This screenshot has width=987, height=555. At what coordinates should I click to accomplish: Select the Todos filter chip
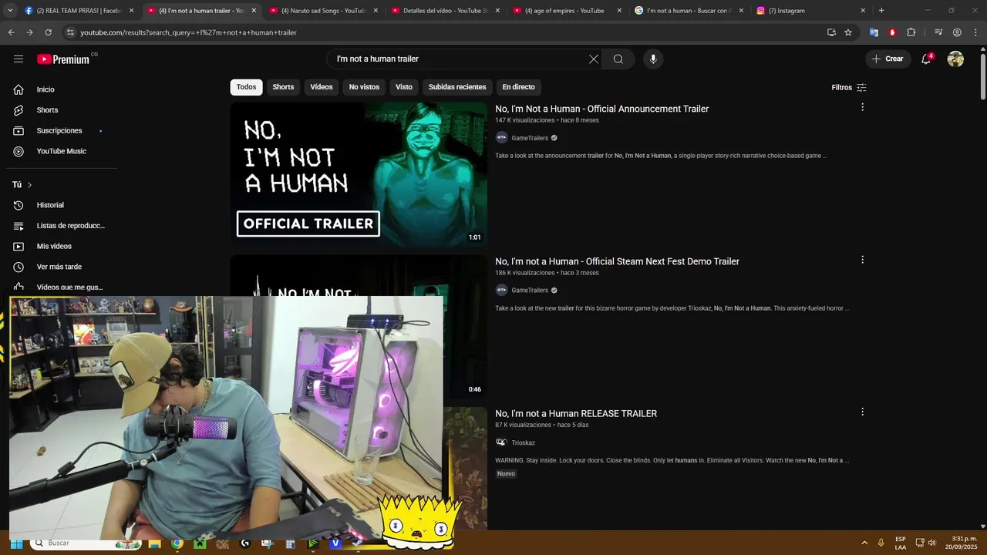pyautogui.click(x=246, y=87)
